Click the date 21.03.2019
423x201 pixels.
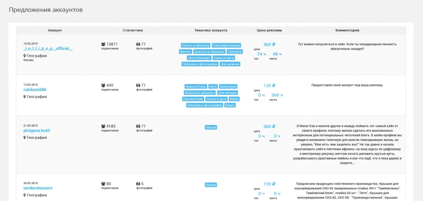31,125
